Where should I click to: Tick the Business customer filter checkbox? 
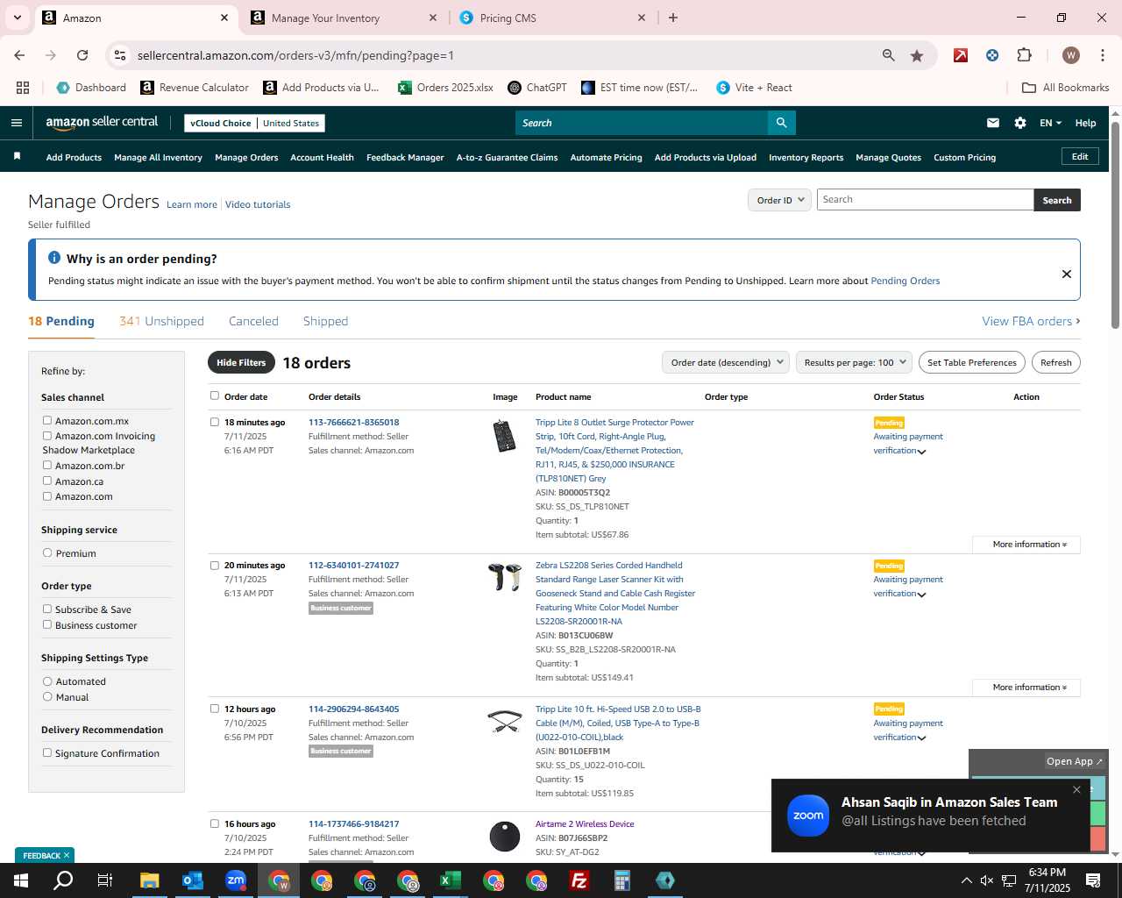click(x=47, y=624)
